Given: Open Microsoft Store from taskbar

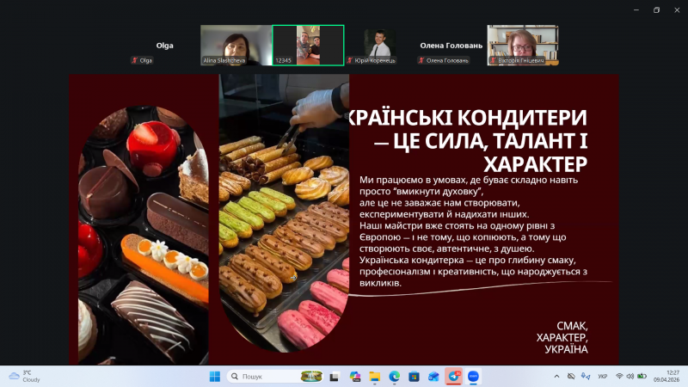Looking at the screenshot, I should (414, 377).
